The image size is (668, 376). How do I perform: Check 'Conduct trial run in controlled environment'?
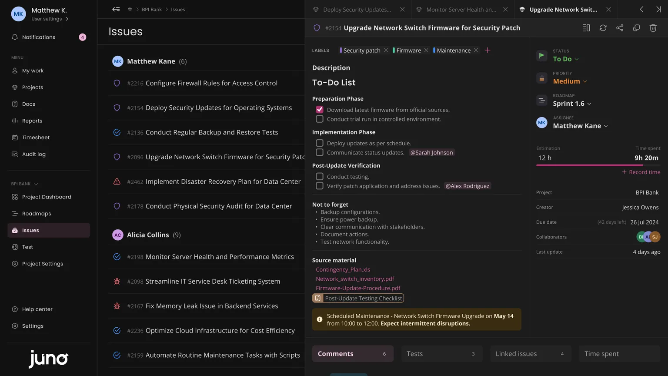click(320, 119)
